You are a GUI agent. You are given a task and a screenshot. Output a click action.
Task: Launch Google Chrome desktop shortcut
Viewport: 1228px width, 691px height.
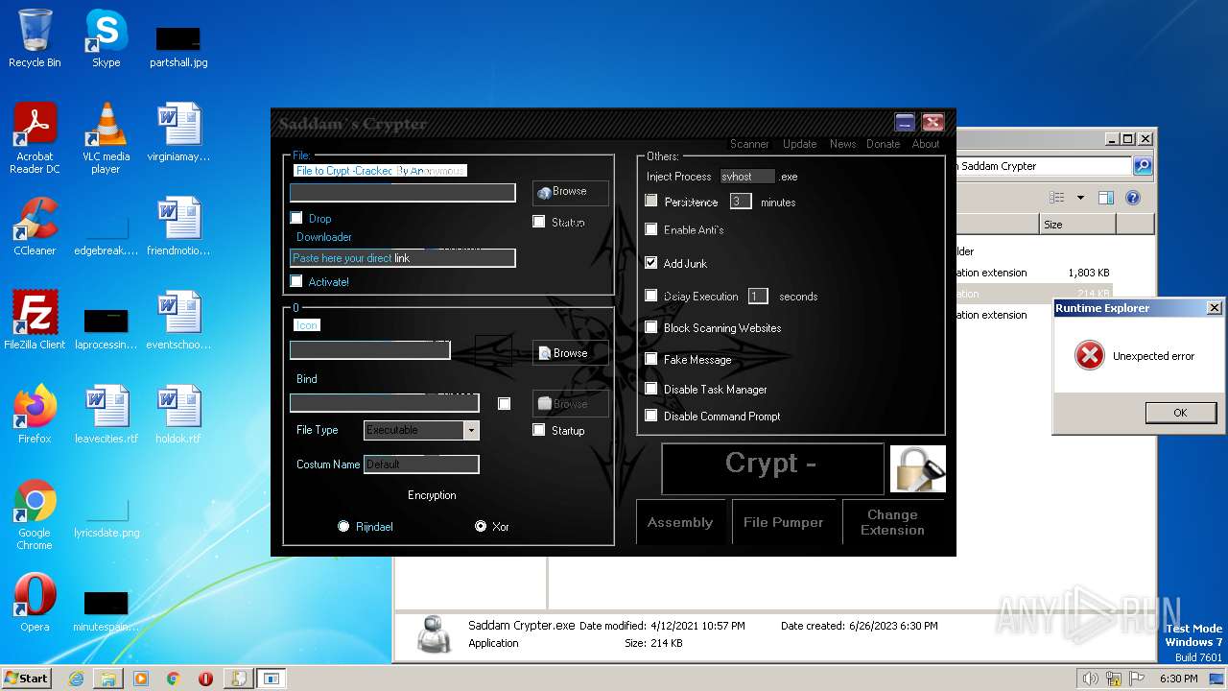35,514
